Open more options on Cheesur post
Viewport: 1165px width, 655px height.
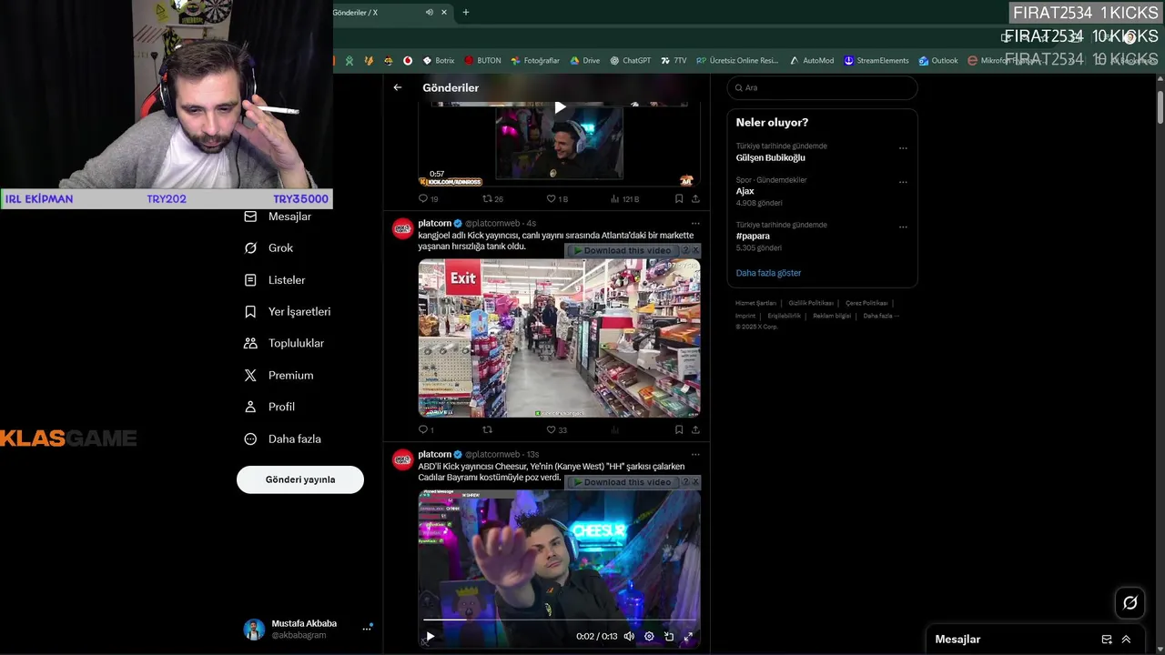point(695,454)
